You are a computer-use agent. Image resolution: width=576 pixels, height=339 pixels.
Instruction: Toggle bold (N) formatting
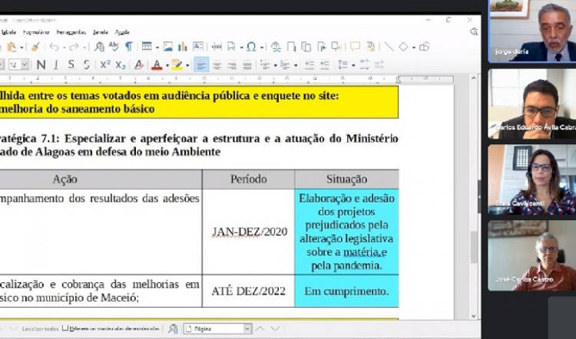[41, 65]
